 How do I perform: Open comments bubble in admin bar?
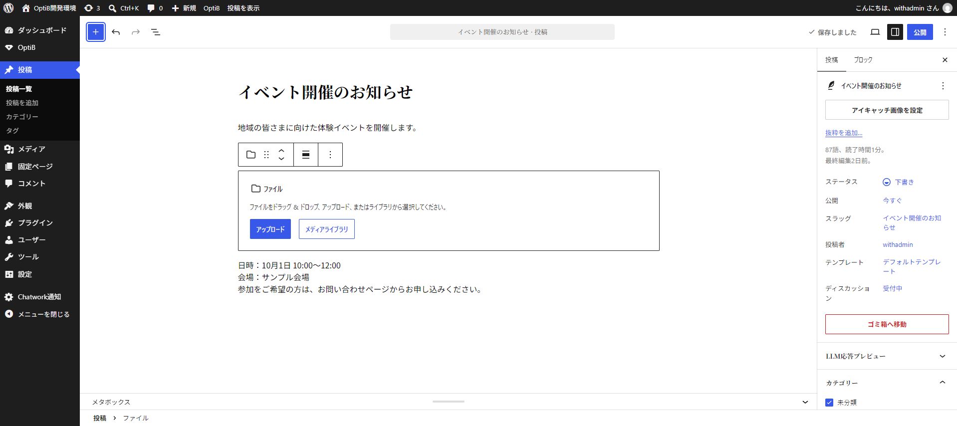point(155,8)
